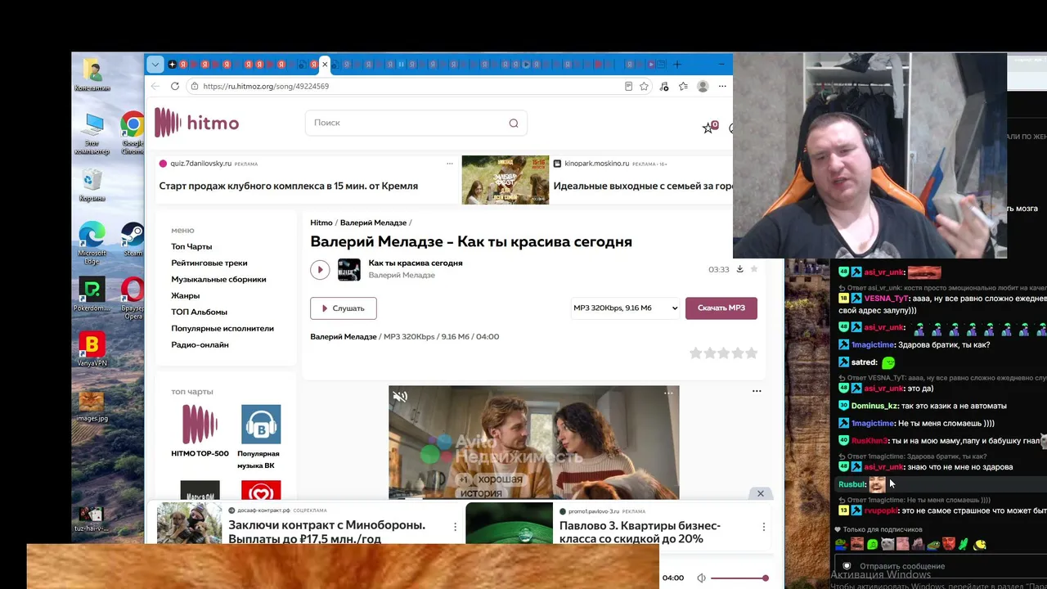This screenshot has height=589, width=1047.
Task: Open the Pokerdom desktop shortcut
Action: coord(92,296)
